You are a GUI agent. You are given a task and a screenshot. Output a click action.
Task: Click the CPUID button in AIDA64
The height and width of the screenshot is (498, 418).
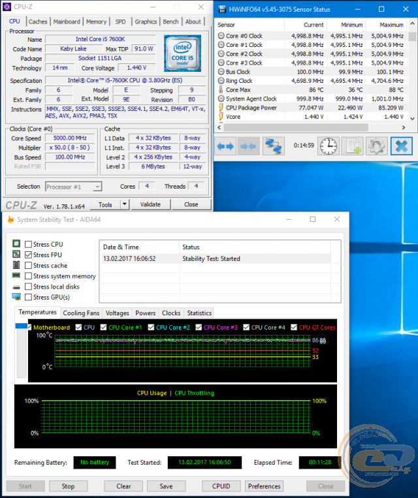point(221,486)
